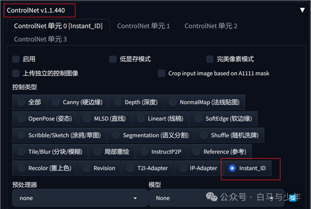
Task: Collapse the ControlNet v1.1.440 panel arrow
Action: click(302, 10)
